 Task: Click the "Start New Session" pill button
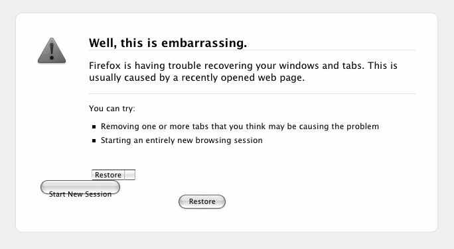pos(80,187)
